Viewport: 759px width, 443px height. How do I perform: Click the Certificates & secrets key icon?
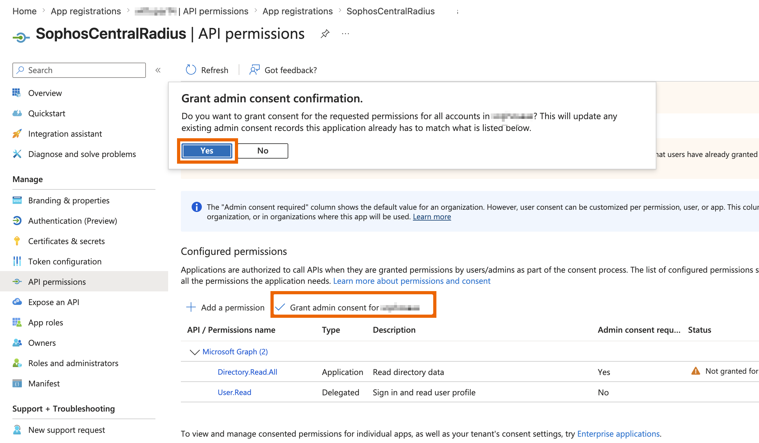pos(17,241)
